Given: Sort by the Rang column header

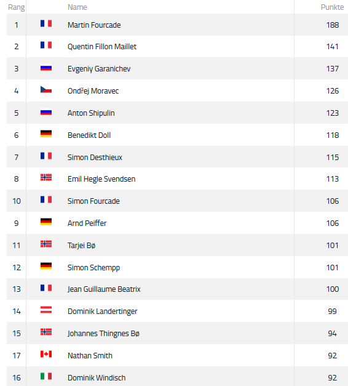Looking at the screenshot, I should click(16, 7).
